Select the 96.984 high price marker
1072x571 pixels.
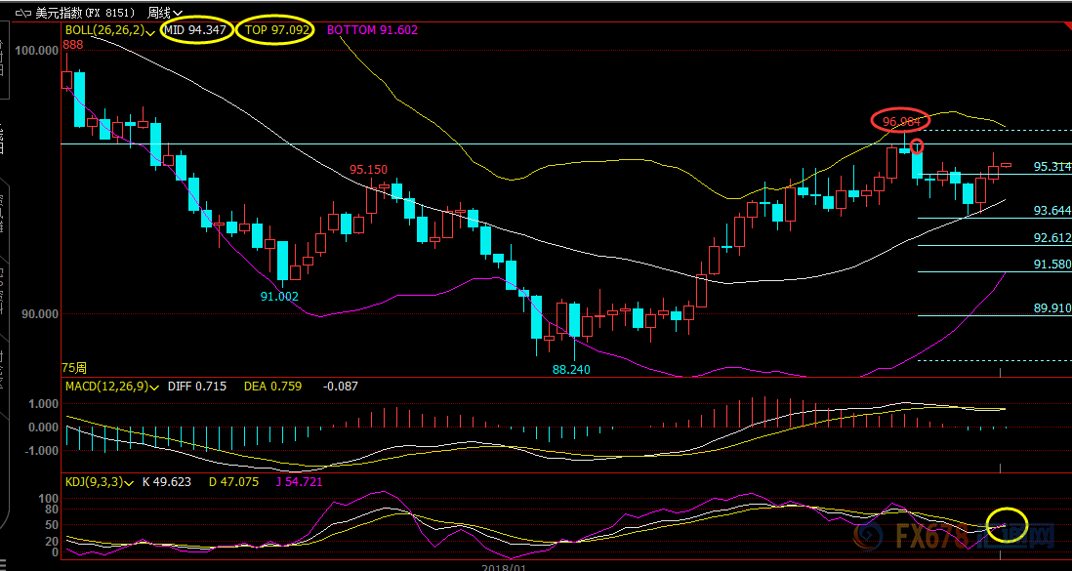901,122
